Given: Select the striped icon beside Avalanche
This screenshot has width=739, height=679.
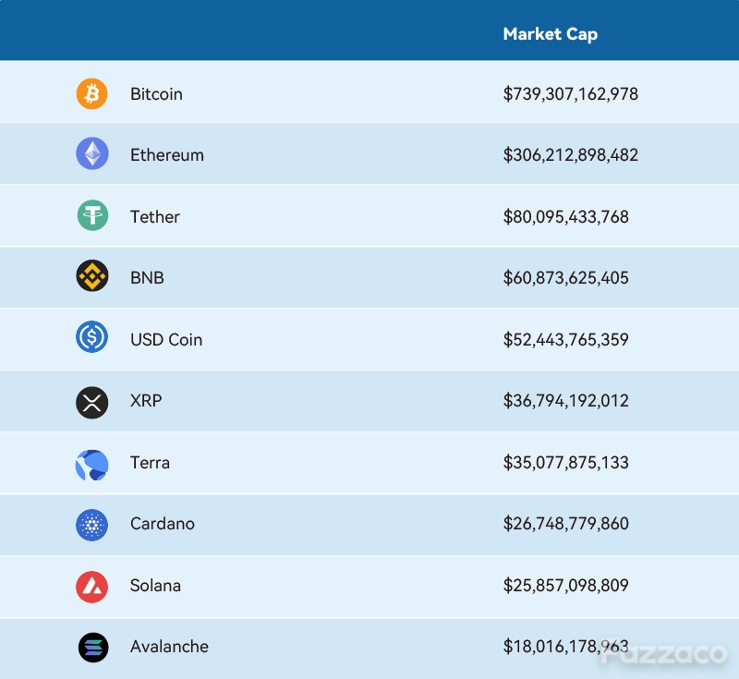Looking at the screenshot, I should [x=93, y=648].
